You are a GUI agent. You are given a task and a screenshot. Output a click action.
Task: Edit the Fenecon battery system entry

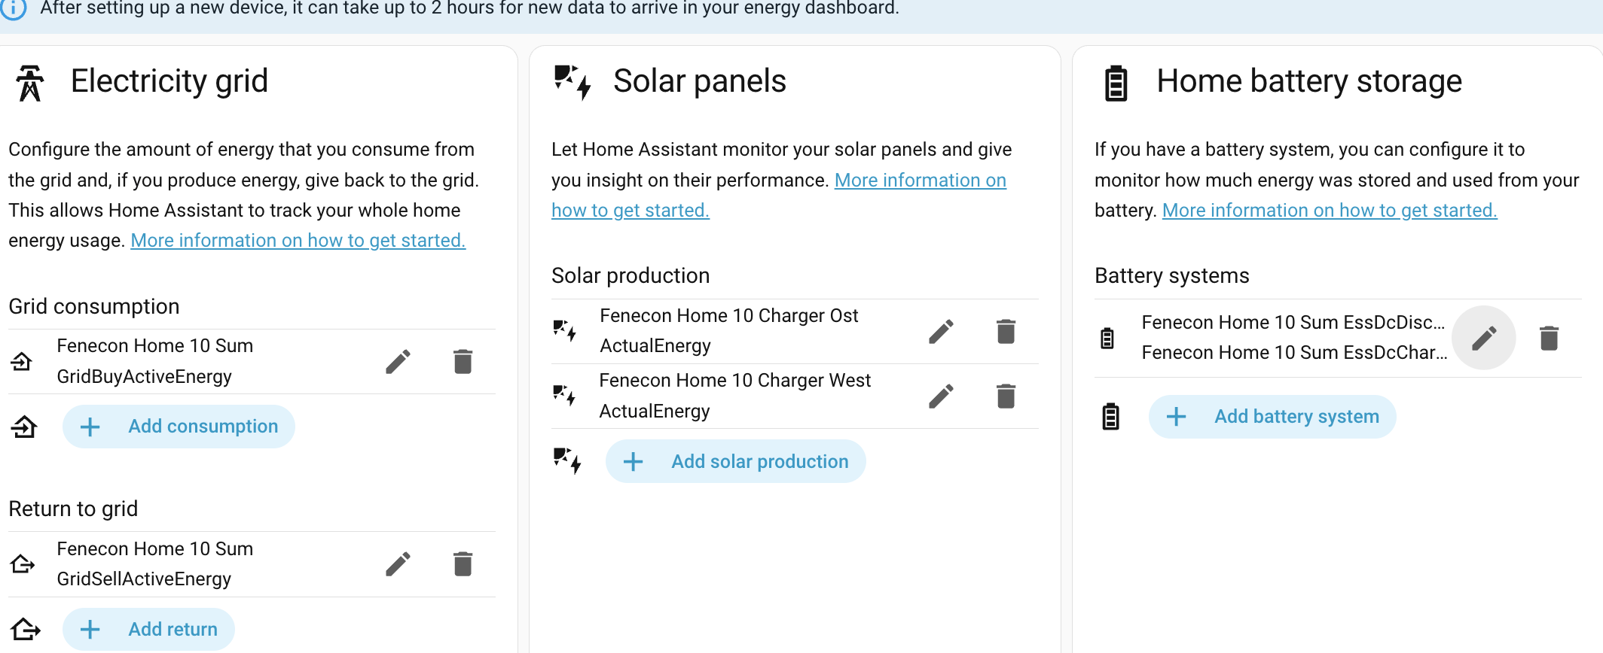(x=1483, y=339)
